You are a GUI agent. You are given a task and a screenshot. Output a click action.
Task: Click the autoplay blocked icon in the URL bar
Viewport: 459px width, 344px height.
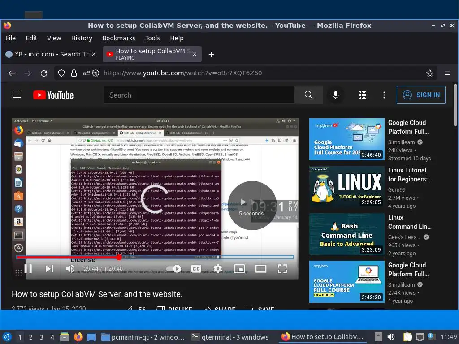96,73
